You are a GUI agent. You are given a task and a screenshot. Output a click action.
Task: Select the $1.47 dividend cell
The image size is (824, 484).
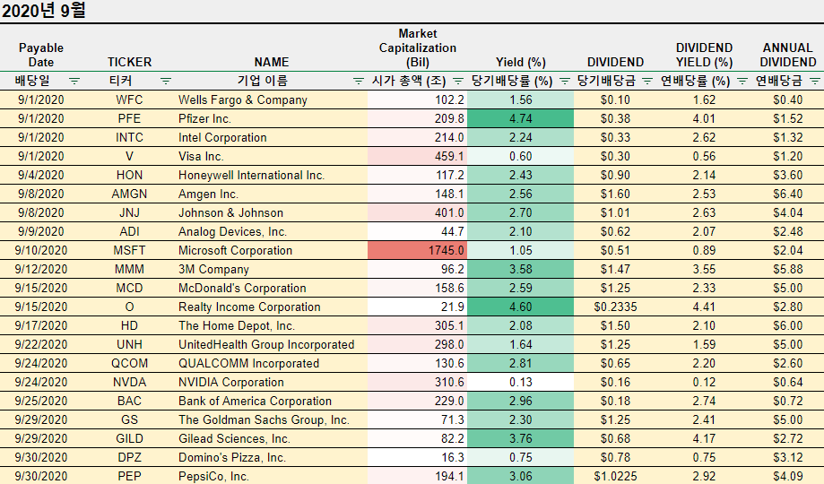click(x=615, y=269)
